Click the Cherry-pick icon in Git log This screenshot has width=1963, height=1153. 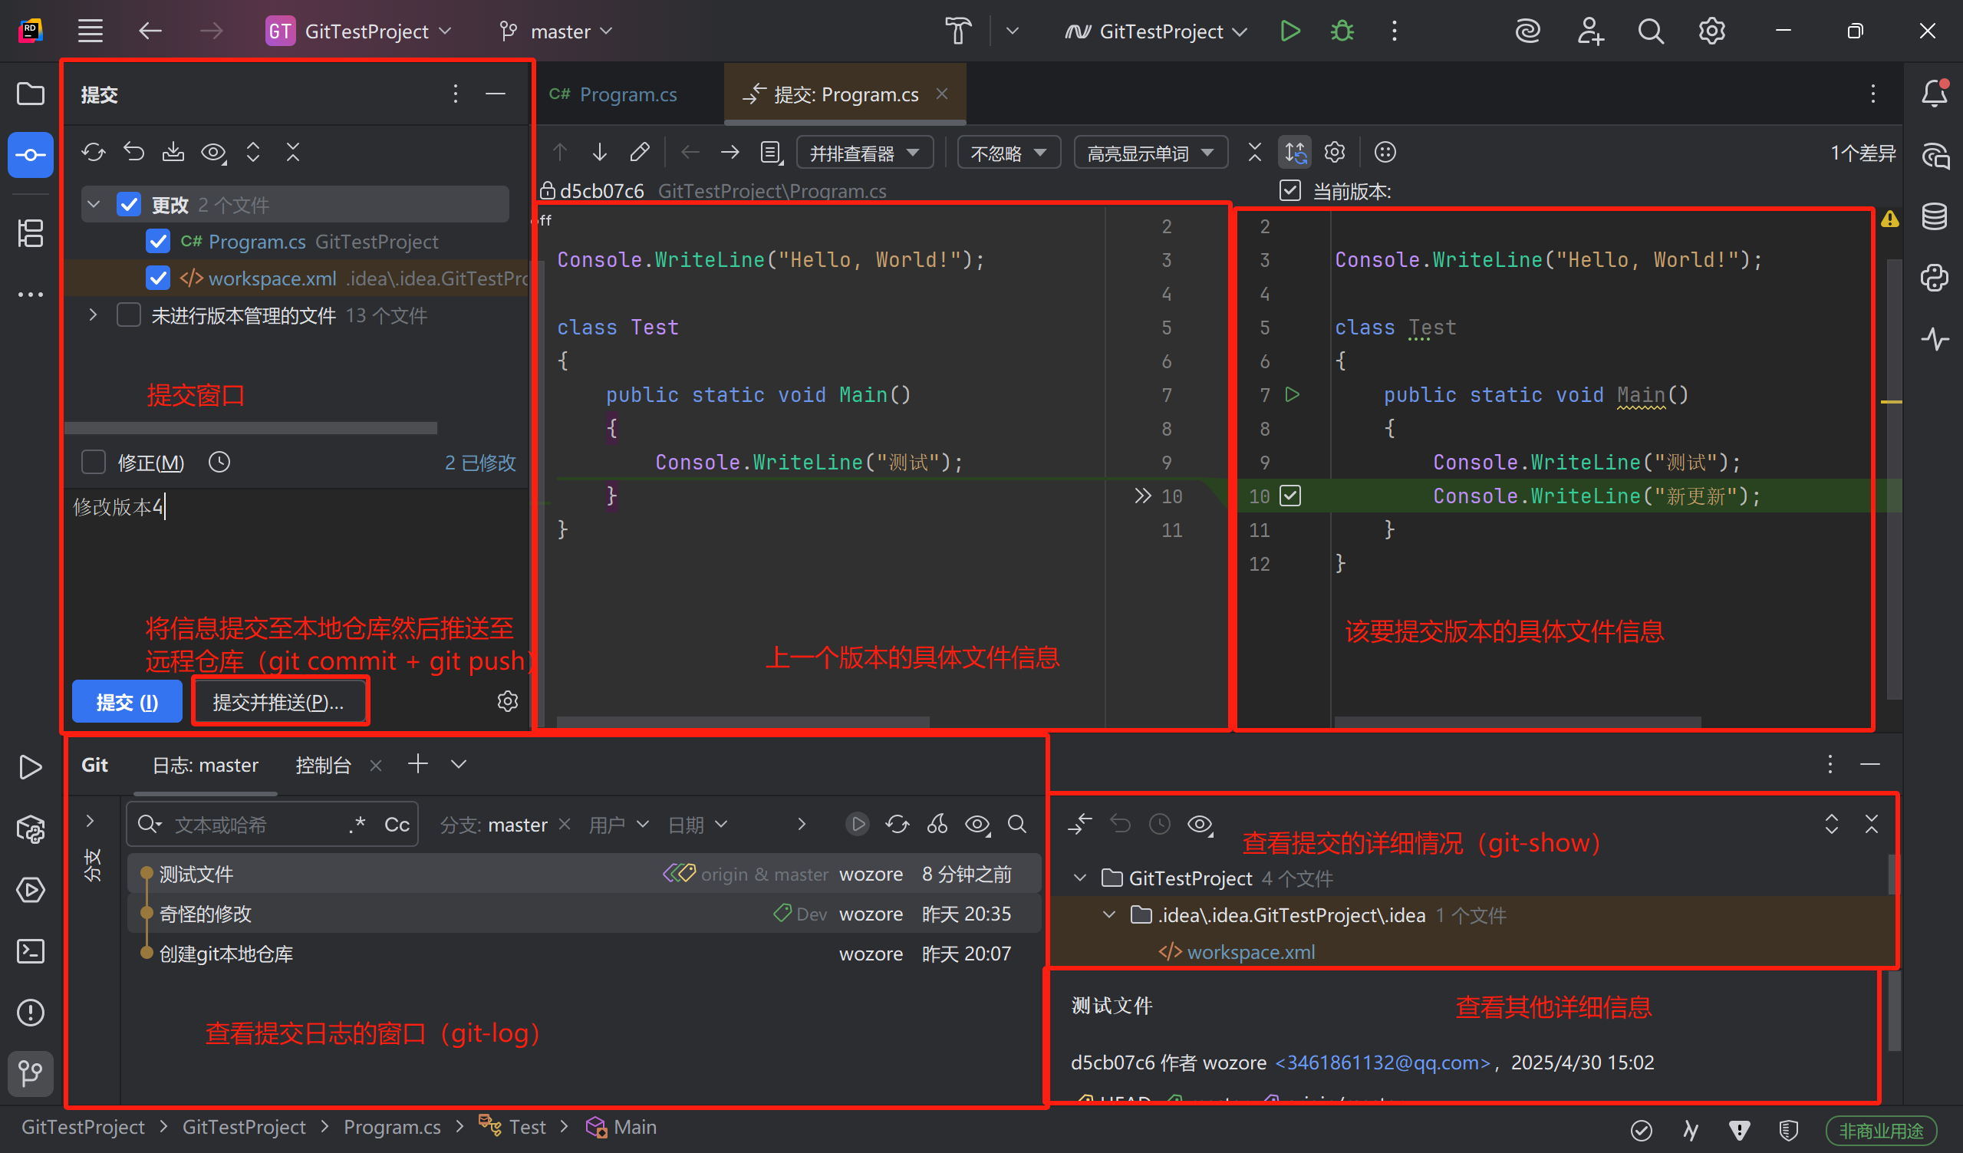(x=937, y=824)
